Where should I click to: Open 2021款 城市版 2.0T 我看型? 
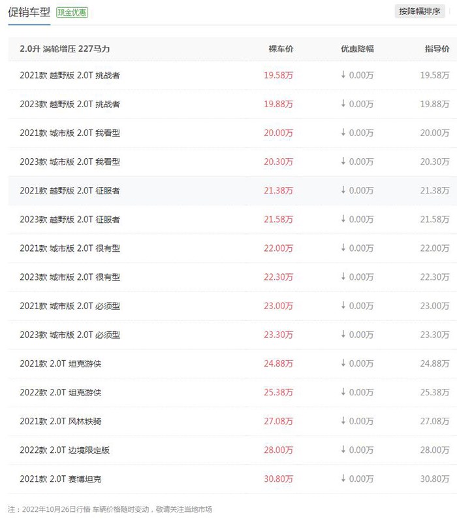(70, 133)
